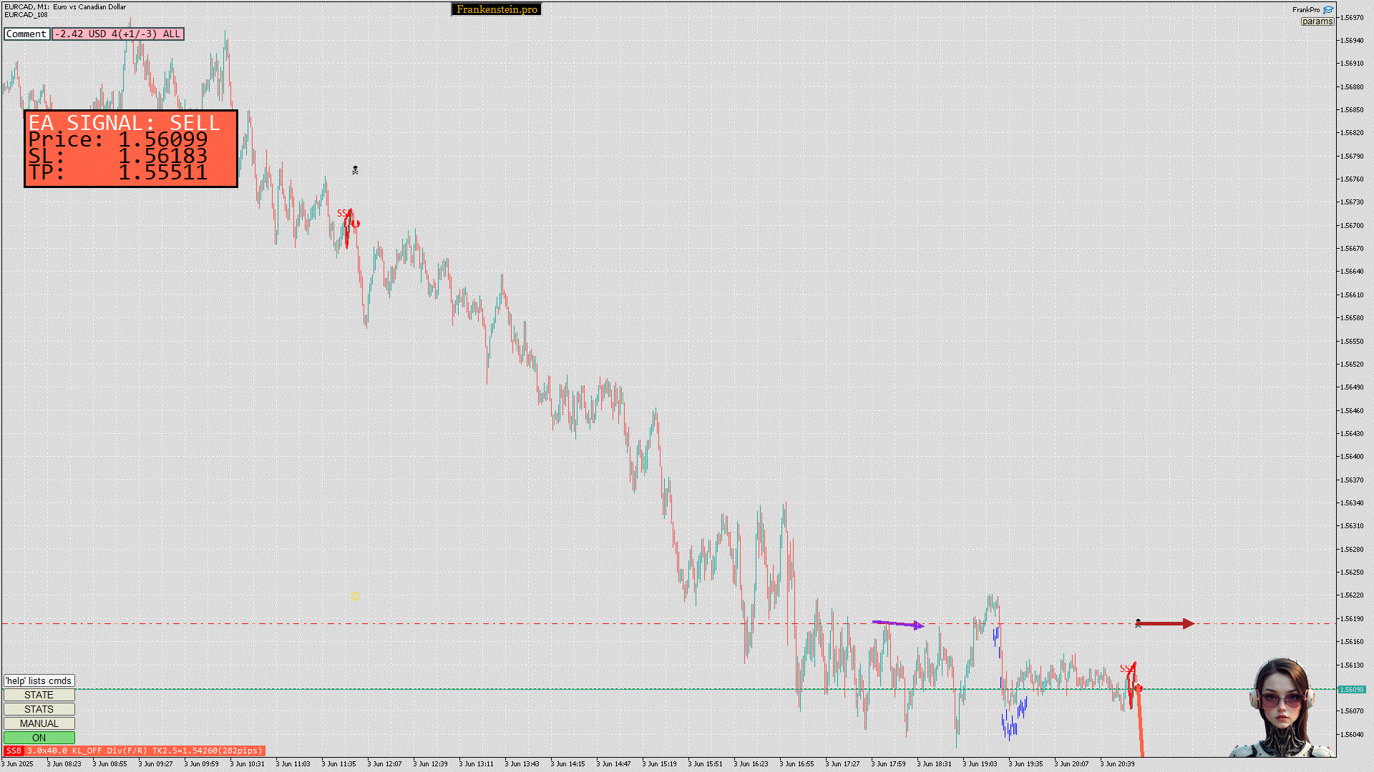Click the skull marker near 11:35
This screenshot has height=772, width=1374.
(x=355, y=170)
